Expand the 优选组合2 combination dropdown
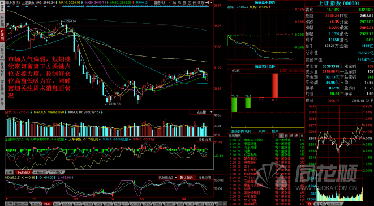The height and width of the screenshot is (206, 374). [x=168, y=177]
